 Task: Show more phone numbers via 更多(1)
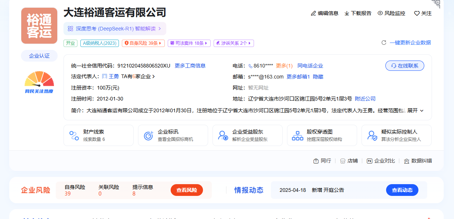coord(284,66)
